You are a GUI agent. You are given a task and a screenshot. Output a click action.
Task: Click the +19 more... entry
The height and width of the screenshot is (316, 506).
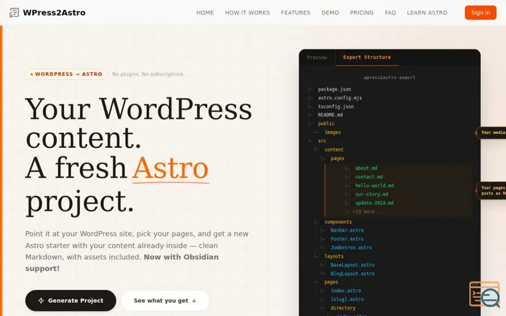(367, 212)
